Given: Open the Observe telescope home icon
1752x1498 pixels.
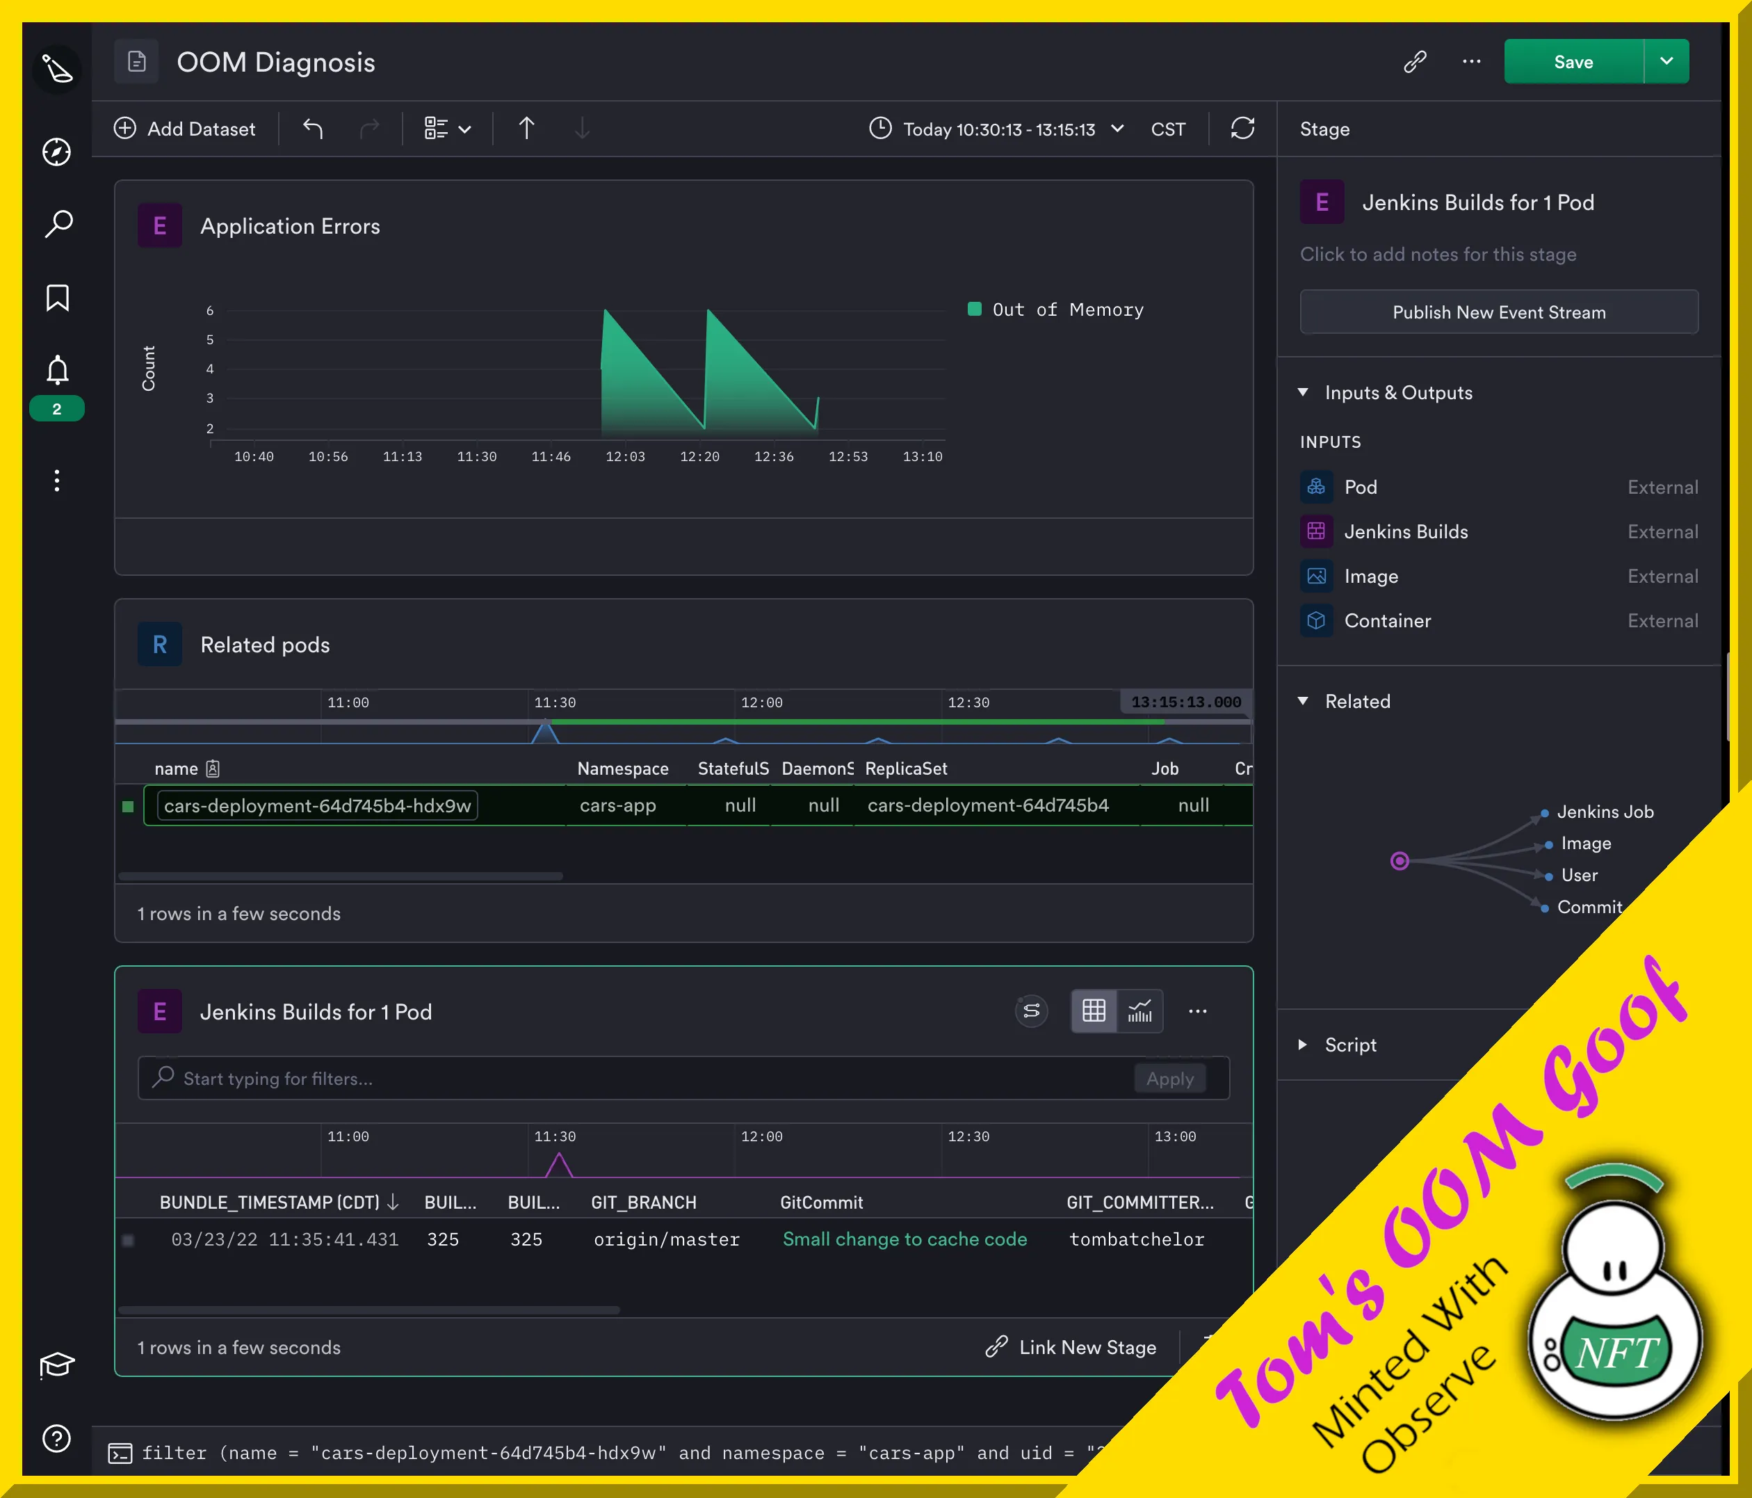Looking at the screenshot, I should 58,69.
